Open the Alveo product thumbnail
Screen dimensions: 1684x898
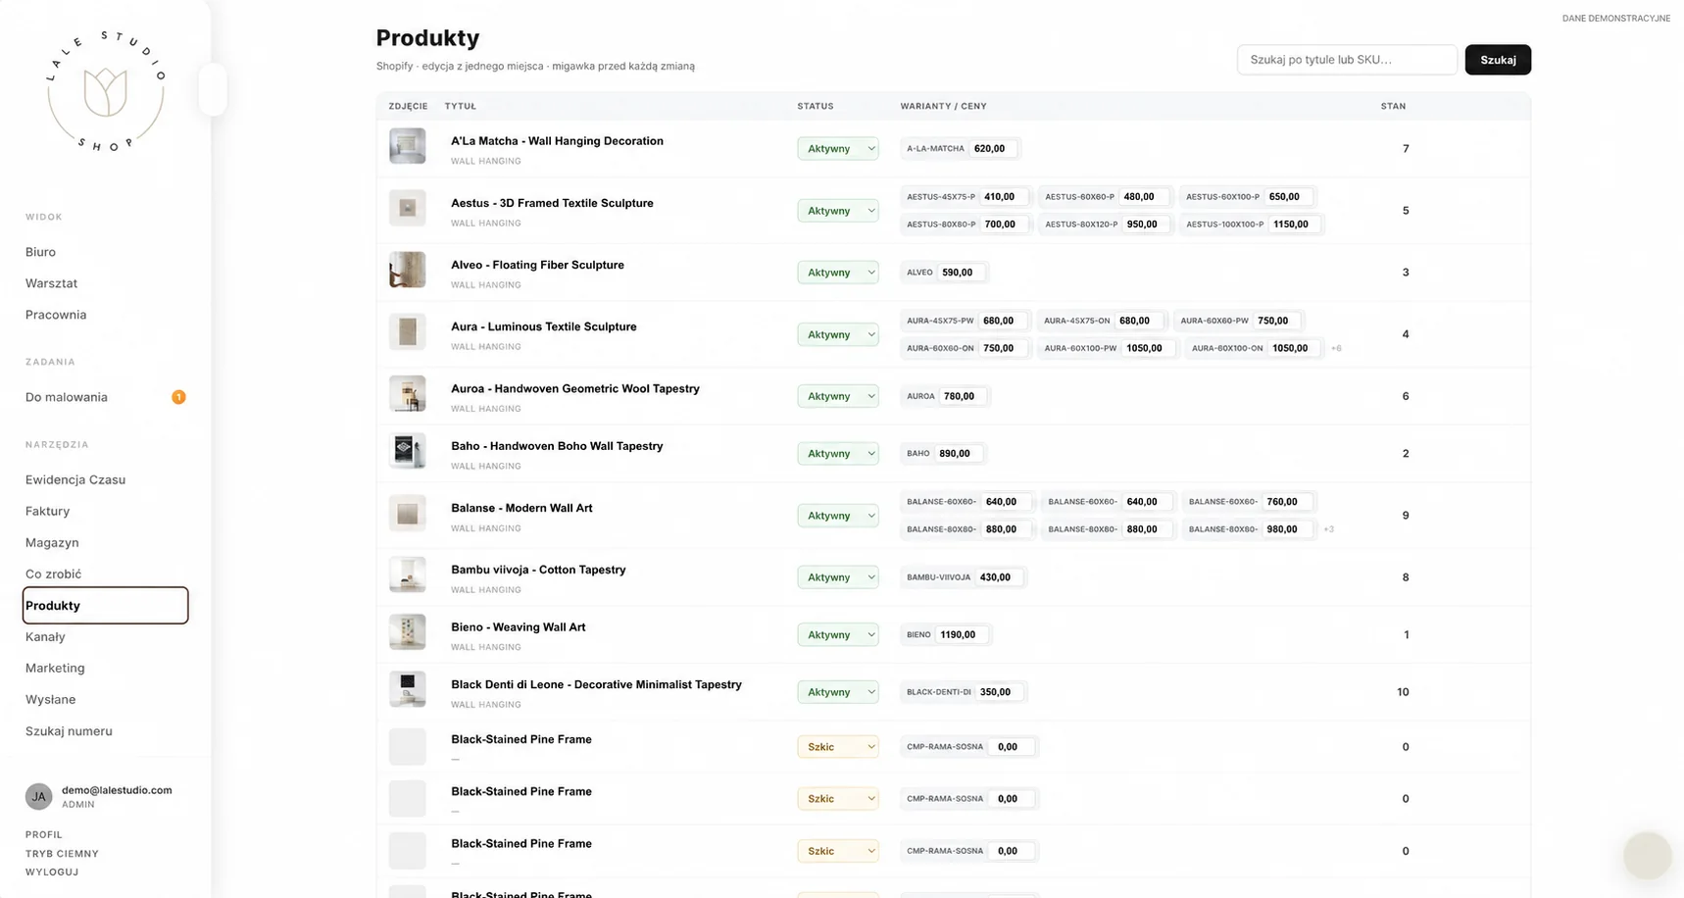coord(407,270)
